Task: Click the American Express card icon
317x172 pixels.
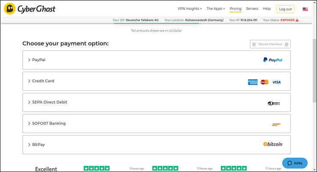Action: [253, 82]
